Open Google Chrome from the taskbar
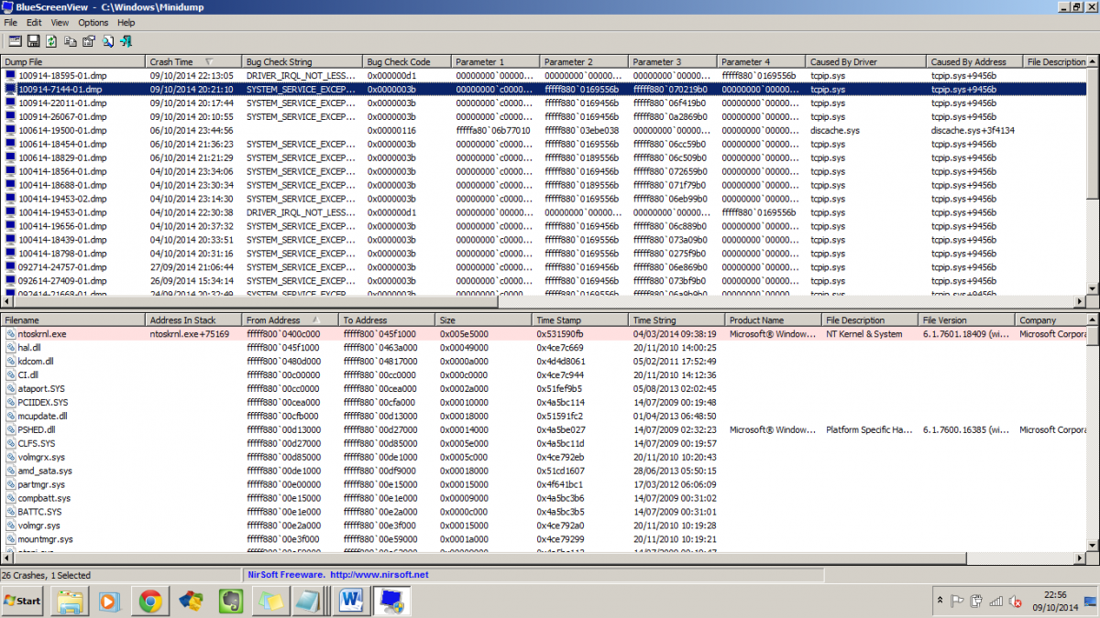Image resolution: width=1100 pixels, height=618 pixels. pyautogui.click(x=150, y=602)
